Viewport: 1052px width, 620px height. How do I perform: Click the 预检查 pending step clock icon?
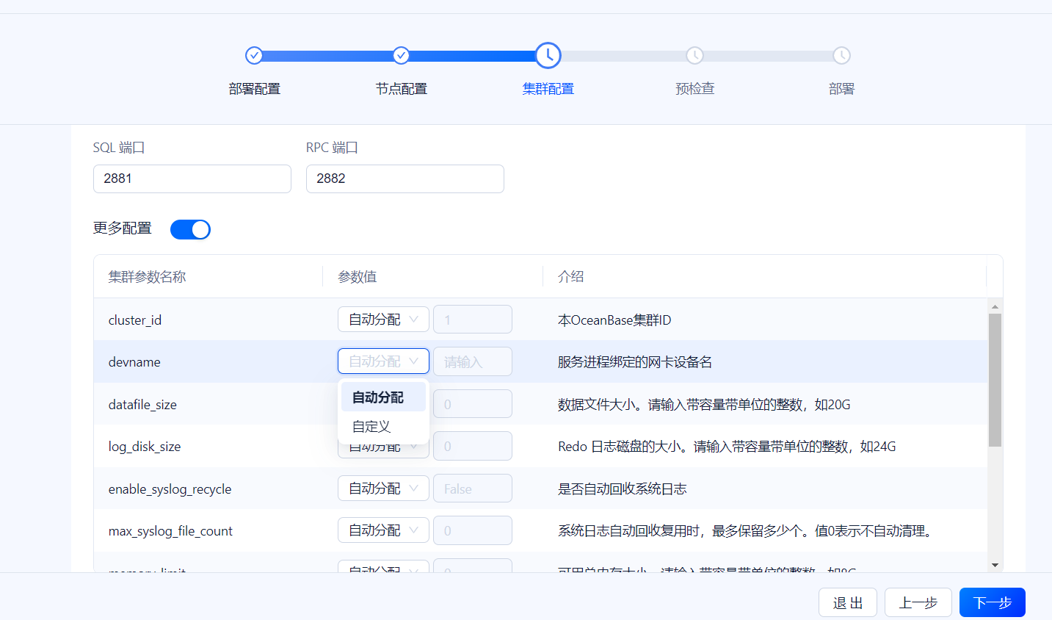point(694,55)
